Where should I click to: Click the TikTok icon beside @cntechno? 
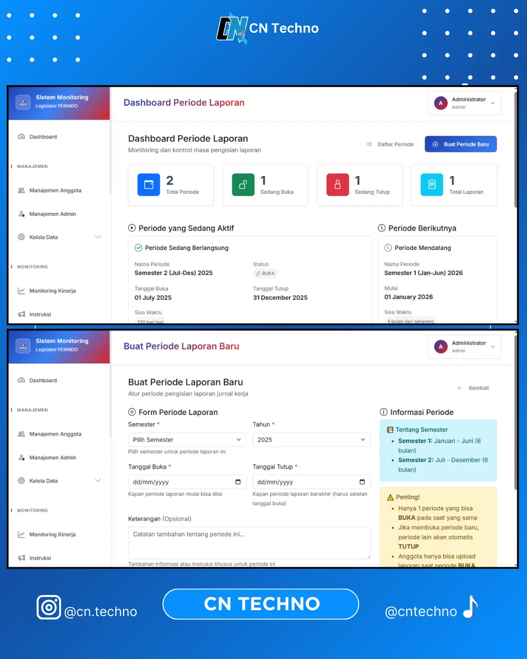coord(470,607)
